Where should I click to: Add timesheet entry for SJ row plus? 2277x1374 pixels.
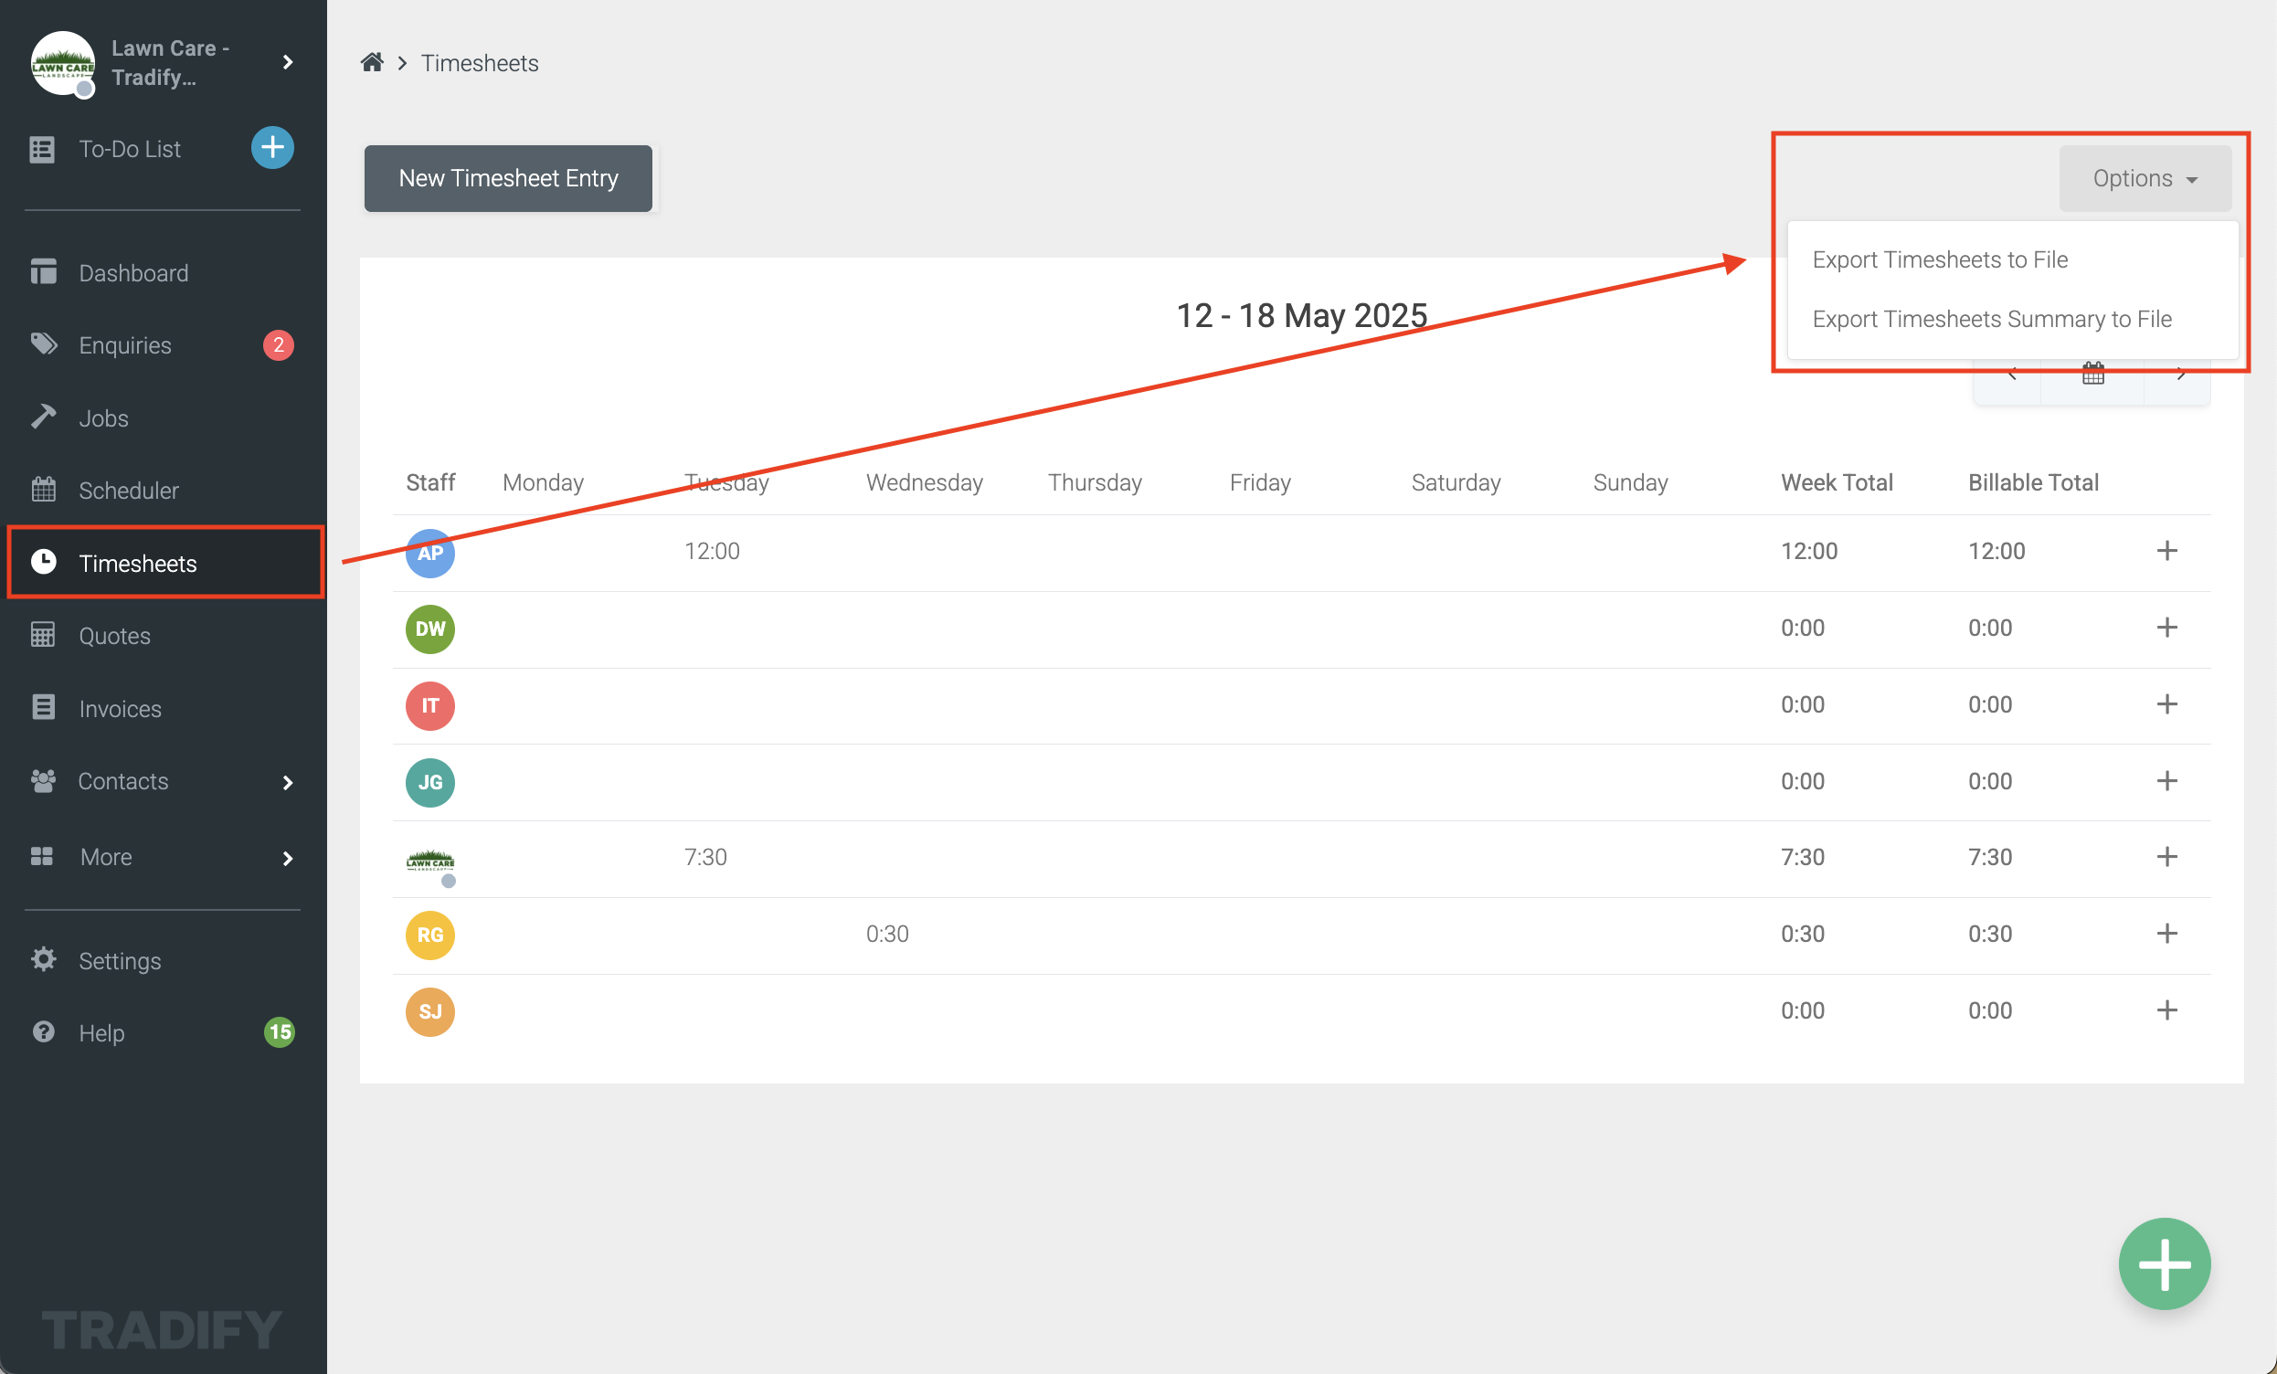click(x=2166, y=1009)
